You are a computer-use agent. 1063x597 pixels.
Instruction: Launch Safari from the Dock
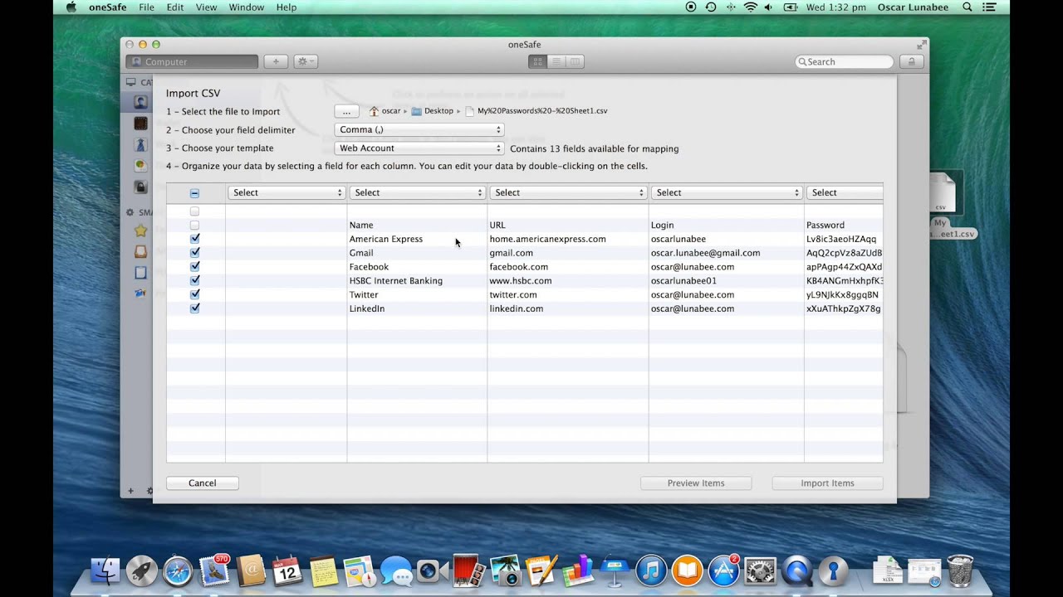(x=178, y=570)
